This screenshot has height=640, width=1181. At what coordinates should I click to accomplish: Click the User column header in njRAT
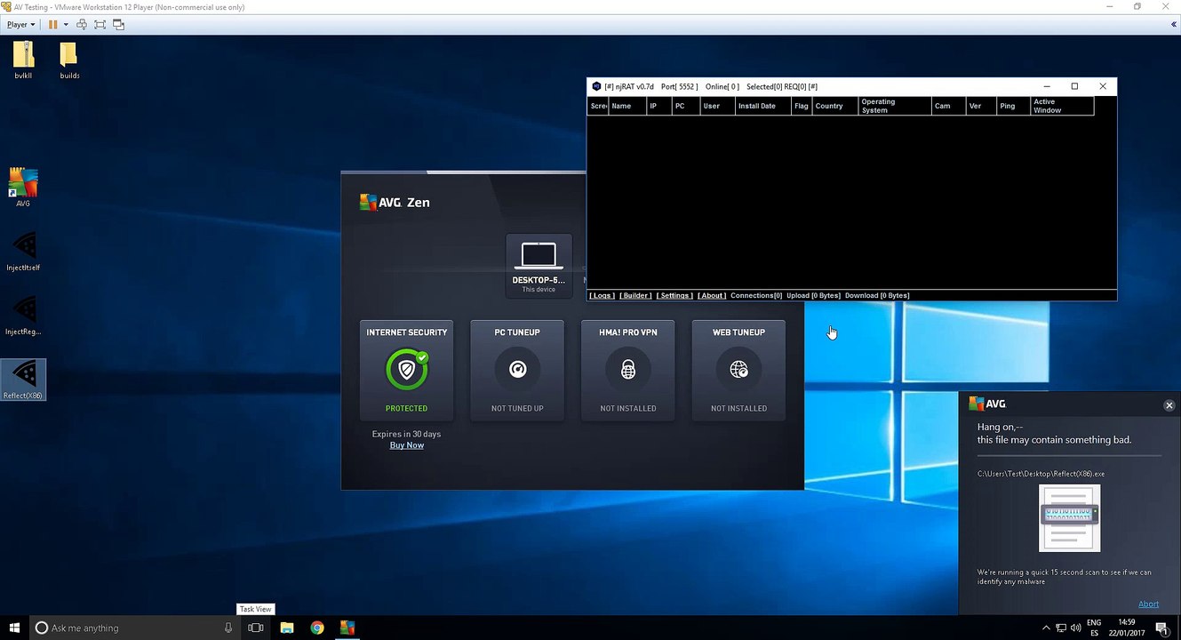click(x=718, y=106)
